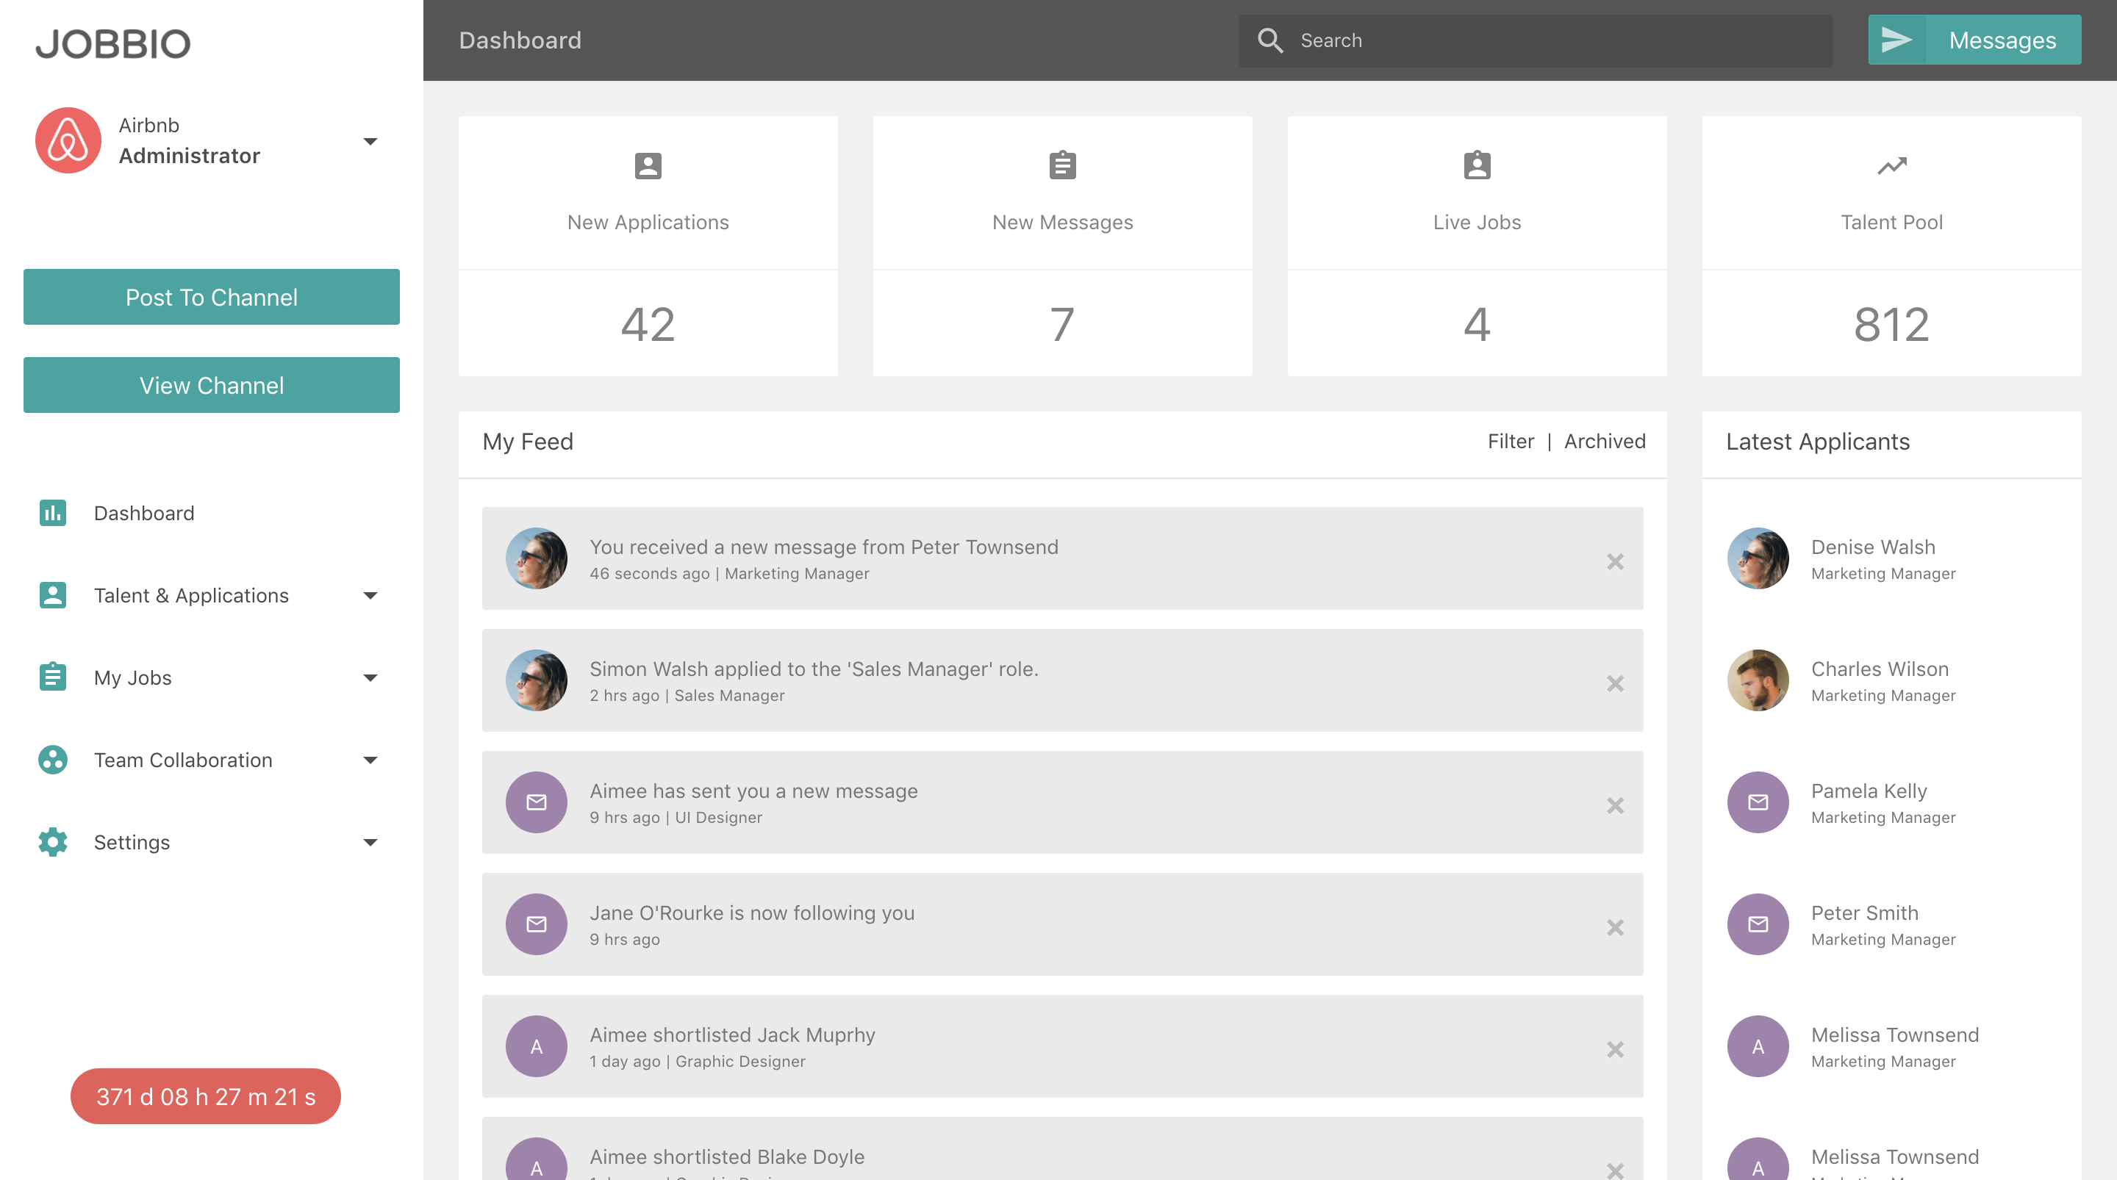Click the paper plane send icon

1896,40
